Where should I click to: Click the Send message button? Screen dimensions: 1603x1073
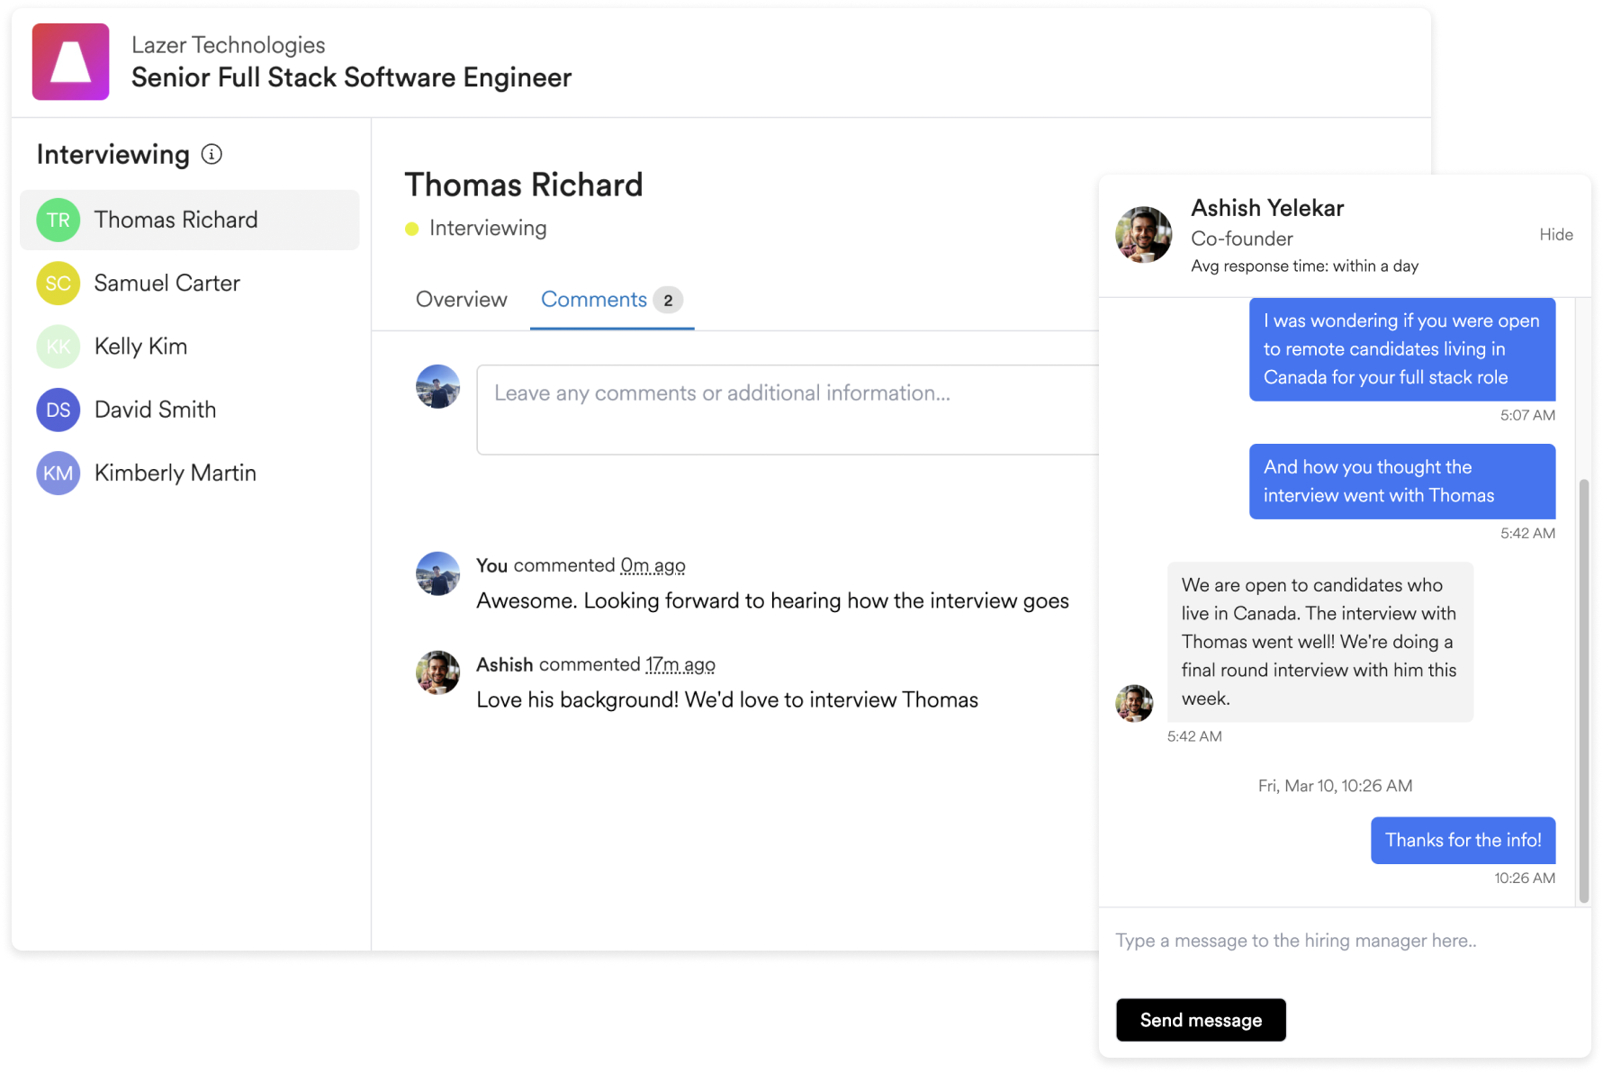(x=1201, y=1020)
